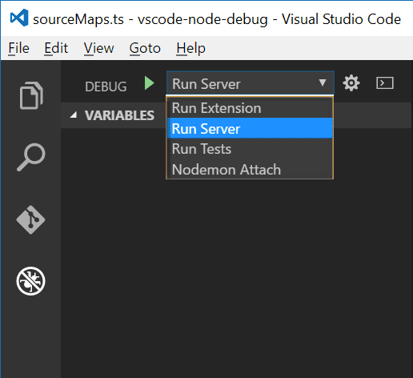Image resolution: width=413 pixels, height=378 pixels.
Task: Open the Help menu
Action: tap(190, 48)
